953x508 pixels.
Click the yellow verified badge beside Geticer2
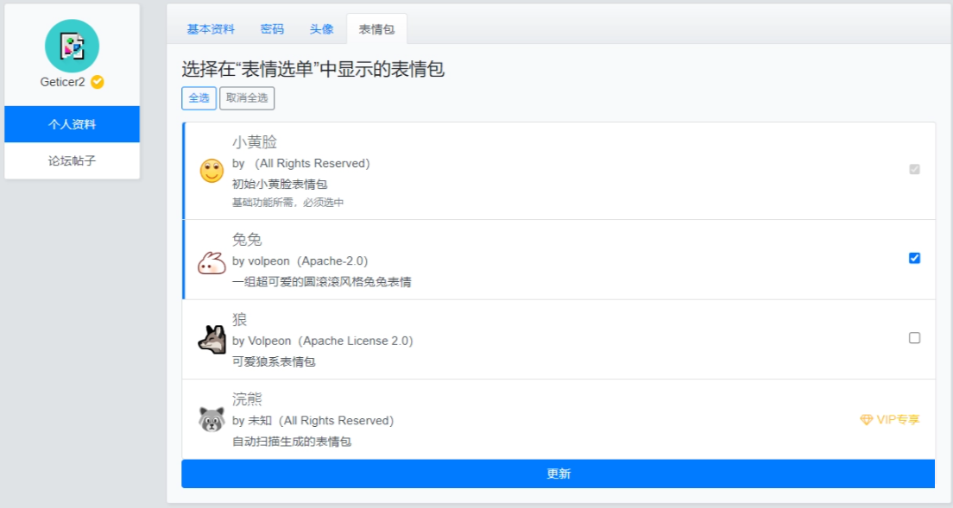click(x=98, y=82)
